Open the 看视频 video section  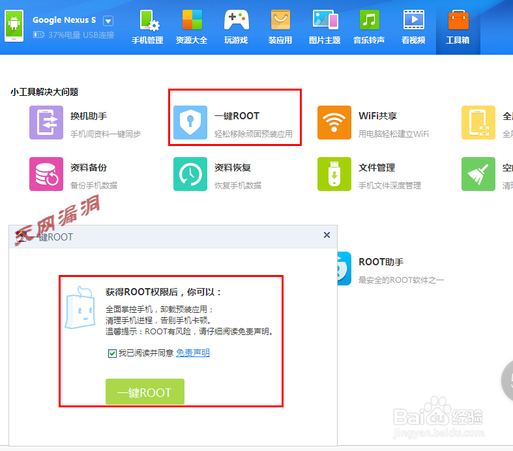pyautogui.click(x=413, y=27)
